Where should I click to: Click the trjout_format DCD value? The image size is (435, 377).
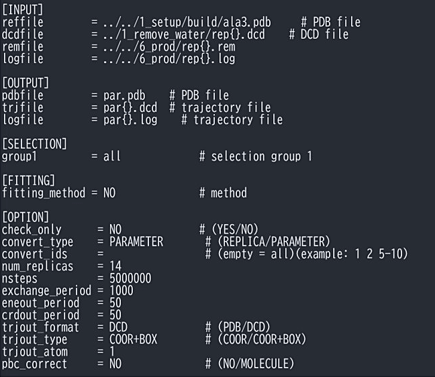click(118, 327)
